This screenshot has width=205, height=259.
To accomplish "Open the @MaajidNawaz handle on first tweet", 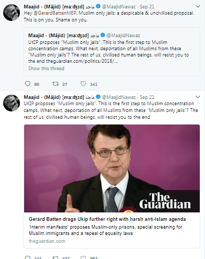I will point(119,7).
